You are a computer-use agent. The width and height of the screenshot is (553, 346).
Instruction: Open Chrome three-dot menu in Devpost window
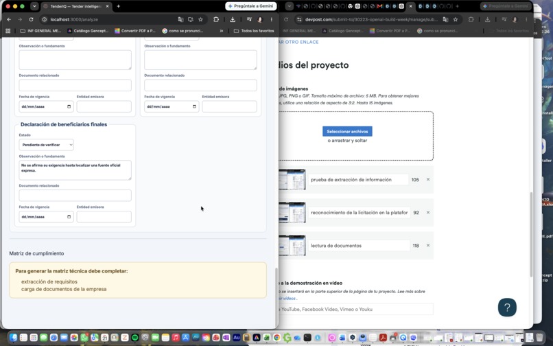pyautogui.click(x=526, y=19)
